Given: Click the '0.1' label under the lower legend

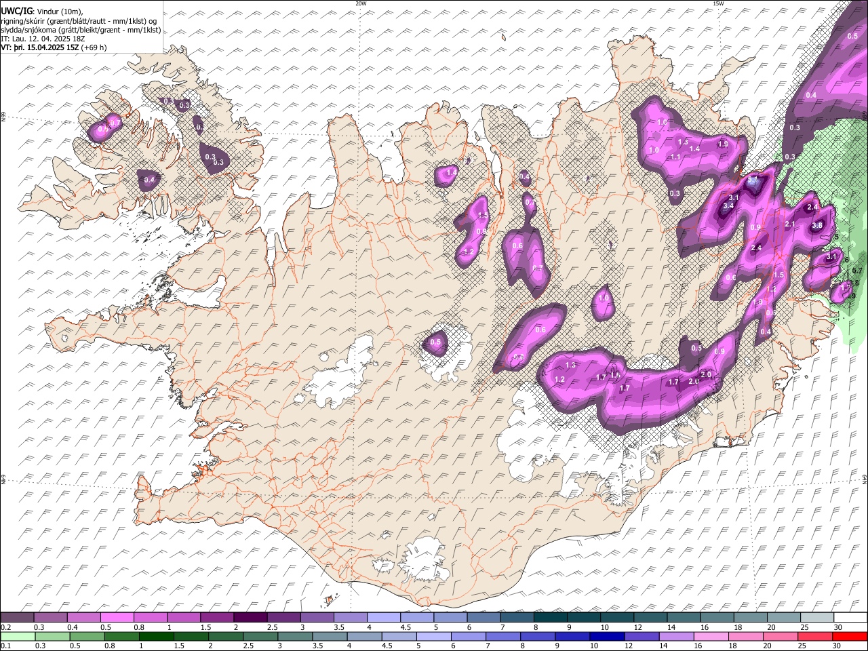Looking at the screenshot, I should coord(6,646).
